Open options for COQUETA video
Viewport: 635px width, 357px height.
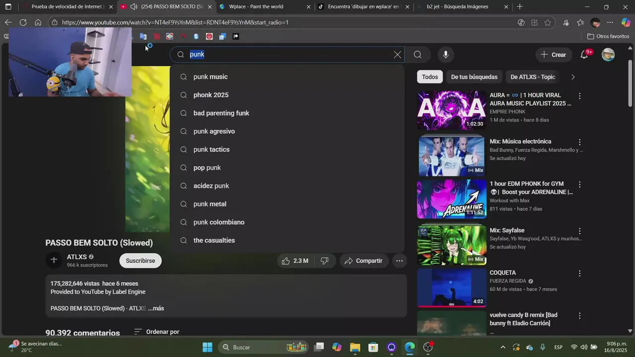[579, 273]
